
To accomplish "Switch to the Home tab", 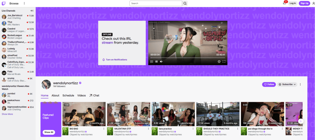I will [x=45, y=96].
